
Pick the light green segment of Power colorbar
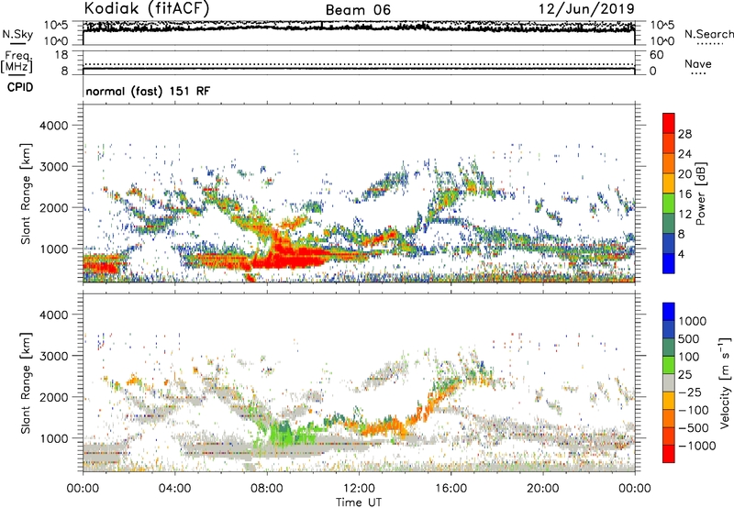[669, 204]
